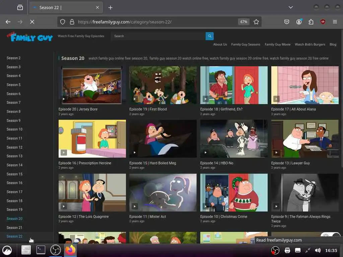This screenshot has width=343, height=257.
Task: Click the Firefox taskbar icon
Action: point(70,250)
